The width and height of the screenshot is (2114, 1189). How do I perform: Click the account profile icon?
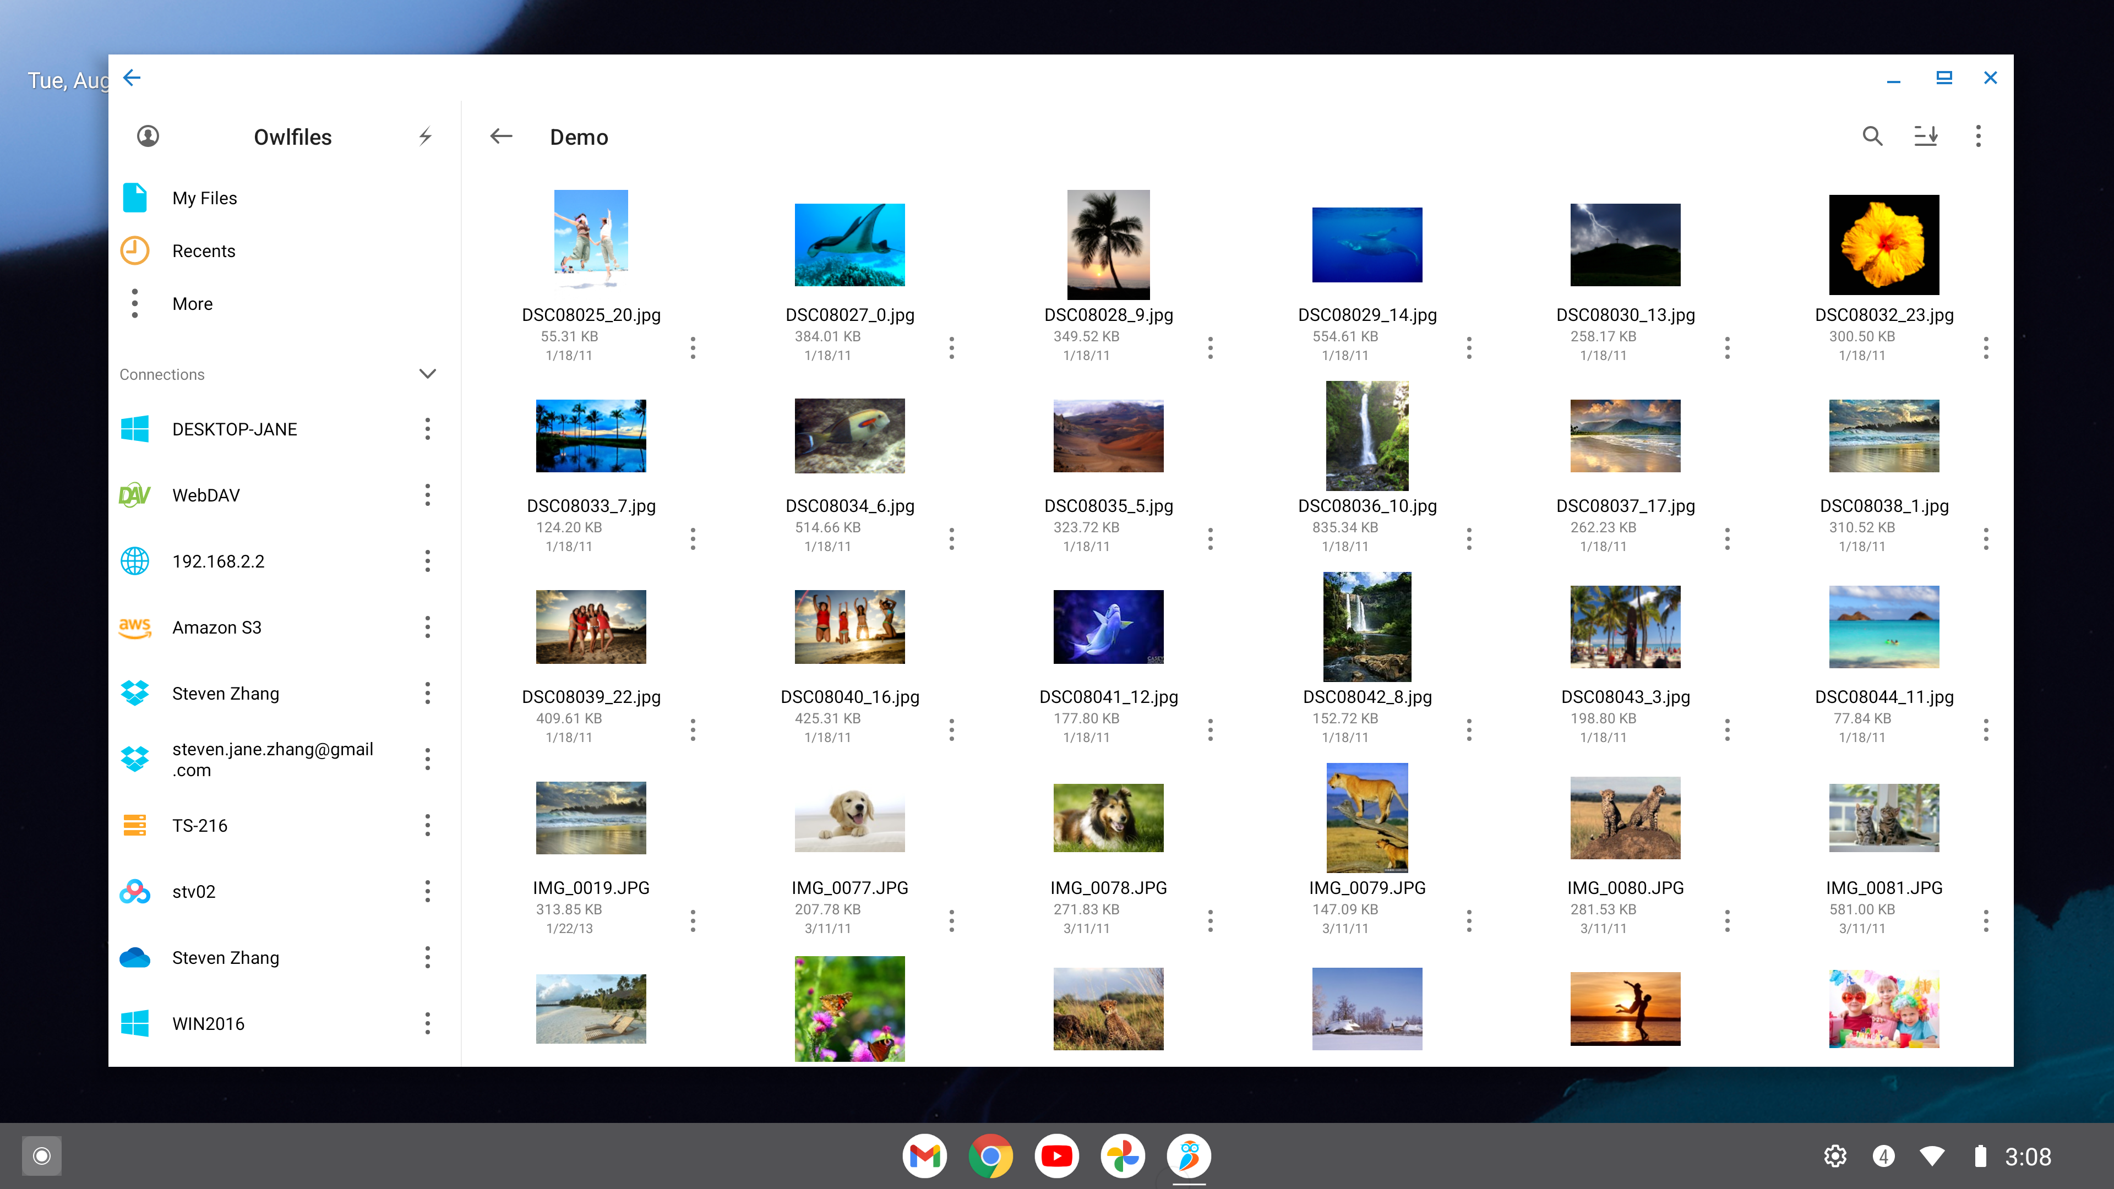pyautogui.click(x=148, y=136)
